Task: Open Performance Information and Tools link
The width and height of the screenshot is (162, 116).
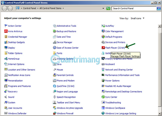Action: click(122, 75)
